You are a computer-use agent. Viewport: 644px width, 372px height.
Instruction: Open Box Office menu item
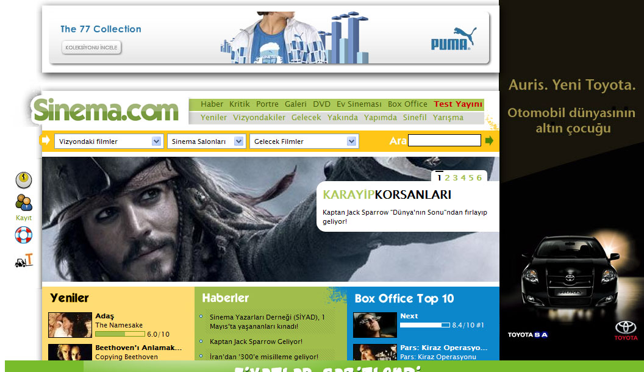tap(407, 104)
